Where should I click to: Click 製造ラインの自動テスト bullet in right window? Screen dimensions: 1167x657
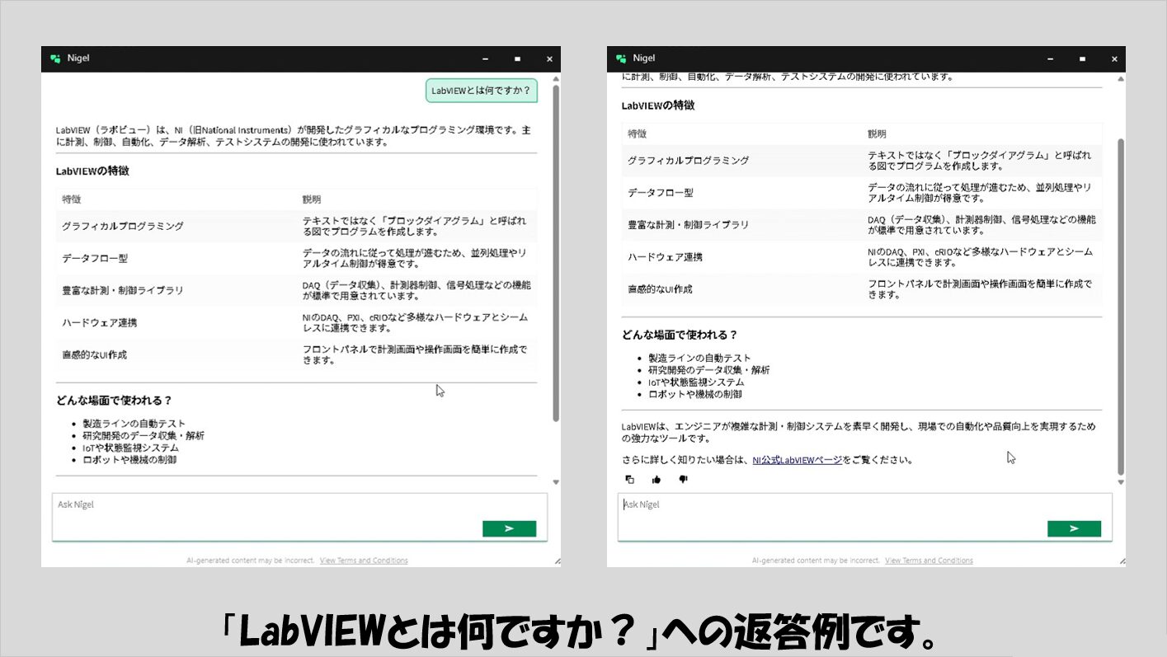699,358
